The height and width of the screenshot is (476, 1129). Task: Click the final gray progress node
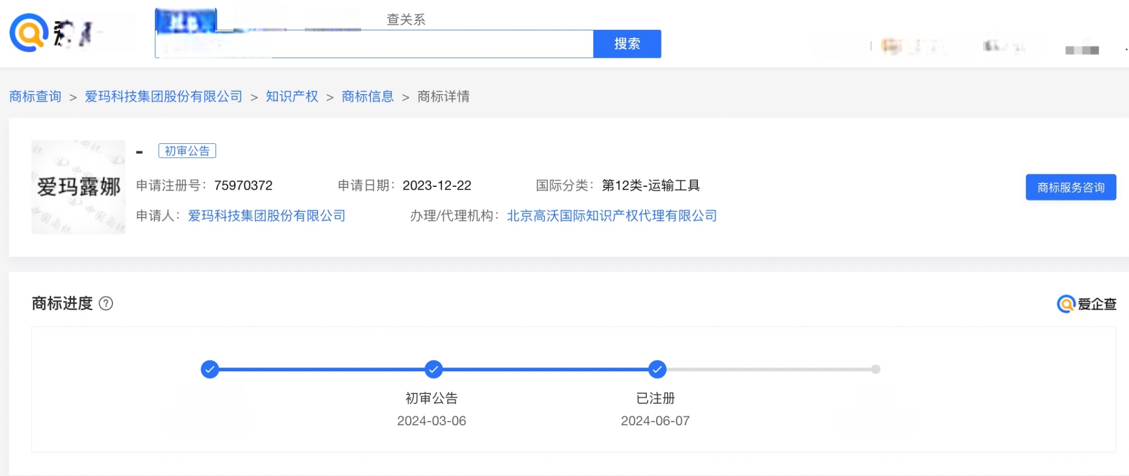click(x=876, y=369)
